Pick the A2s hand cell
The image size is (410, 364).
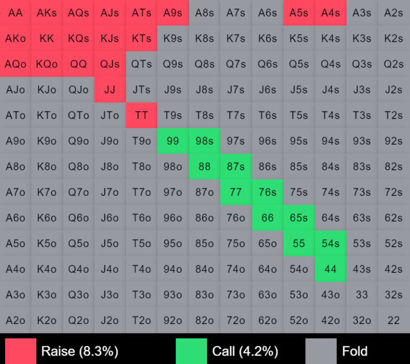point(393,13)
